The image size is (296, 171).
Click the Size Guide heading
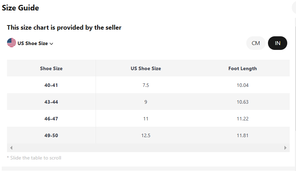click(20, 8)
